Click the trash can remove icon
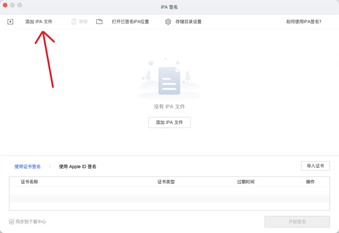 coord(74,22)
